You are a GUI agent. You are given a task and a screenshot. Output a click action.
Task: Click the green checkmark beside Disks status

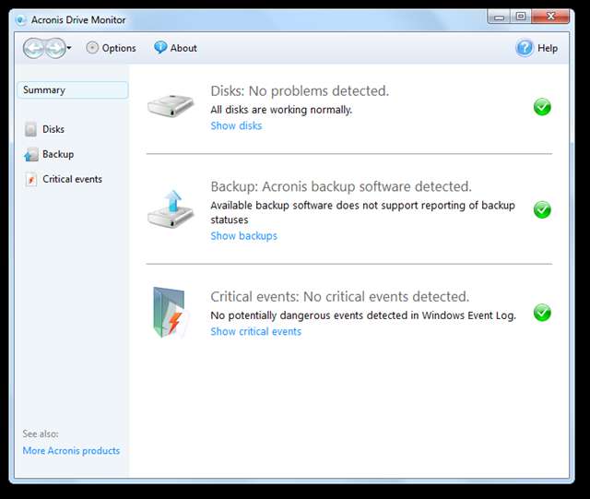pos(542,107)
